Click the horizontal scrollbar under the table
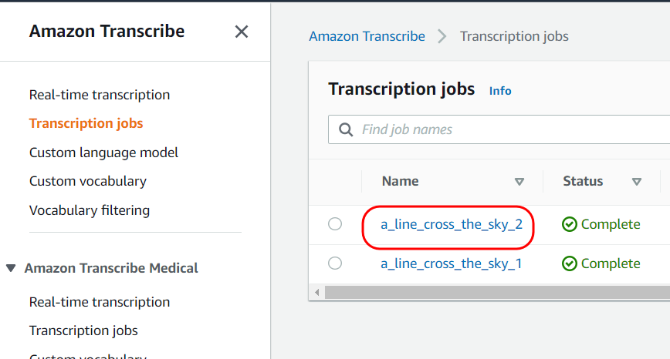The width and height of the screenshot is (670, 359). click(x=494, y=293)
